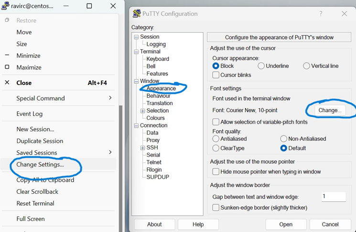This screenshot has width=356, height=232.
Task: Enable Sunken-edge border checkbox
Action: pos(216,208)
